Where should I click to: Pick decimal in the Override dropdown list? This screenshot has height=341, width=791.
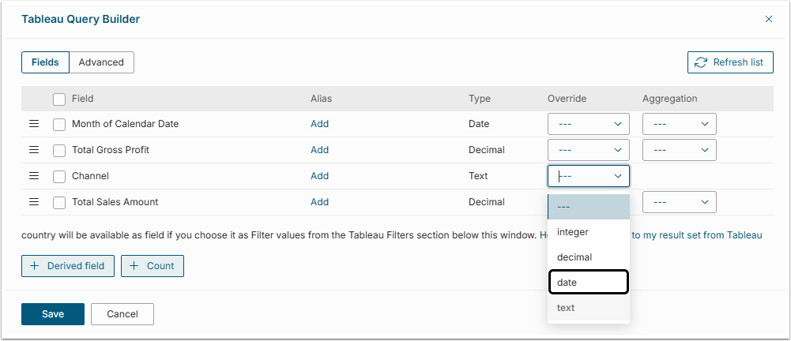pos(588,257)
